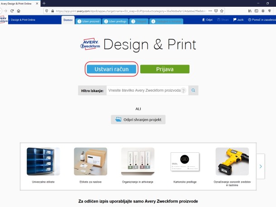This screenshot has width=276, height=207.
Task: Click the disabled Shrani toolbar item
Action: tap(223, 20)
